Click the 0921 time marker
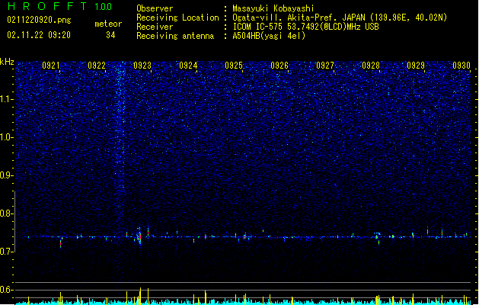The width and height of the screenshot is (479, 305). point(51,66)
